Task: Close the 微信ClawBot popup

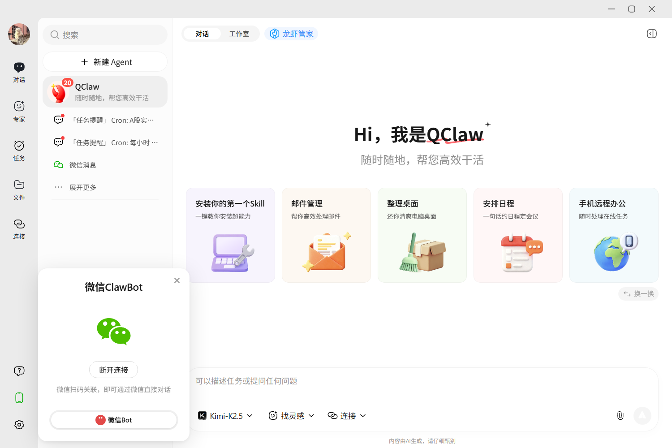Action: point(177,280)
